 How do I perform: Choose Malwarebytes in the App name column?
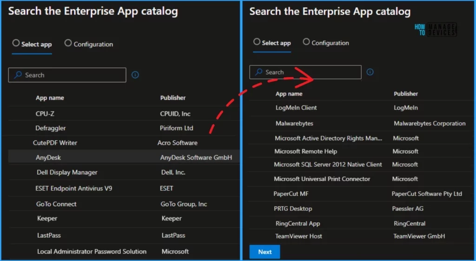(x=294, y=124)
